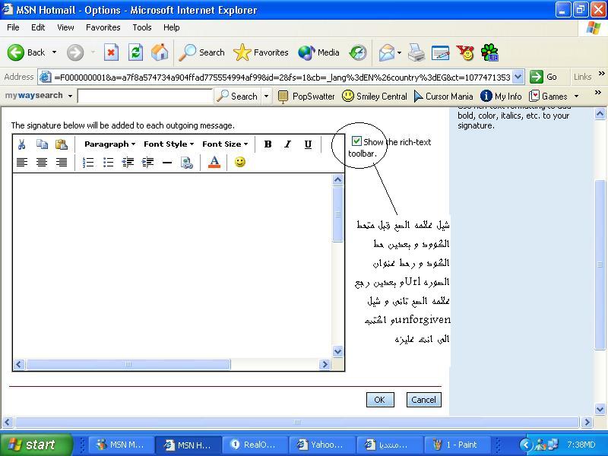The image size is (608, 456).
Task: Click the Mail envelope icon
Action: tap(387, 52)
